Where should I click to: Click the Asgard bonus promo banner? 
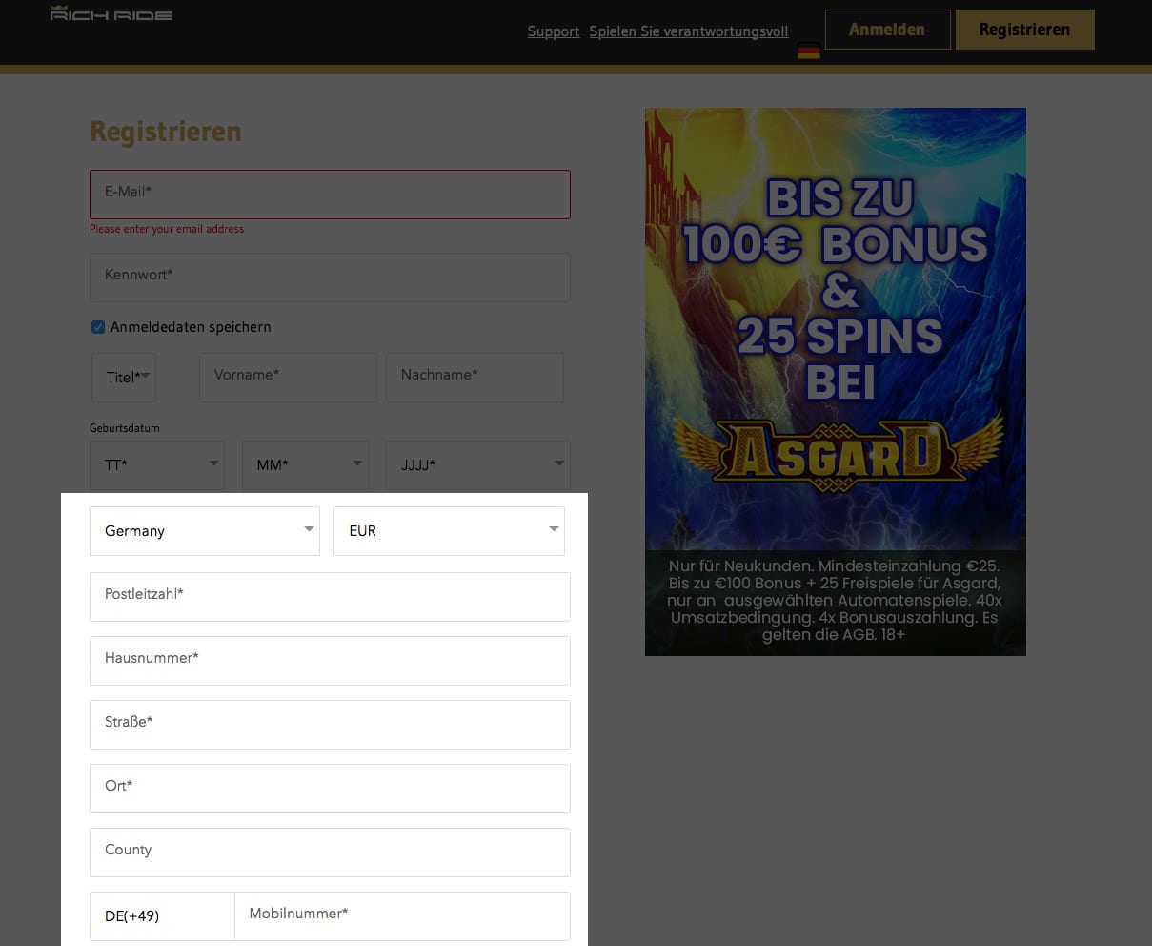836,381
